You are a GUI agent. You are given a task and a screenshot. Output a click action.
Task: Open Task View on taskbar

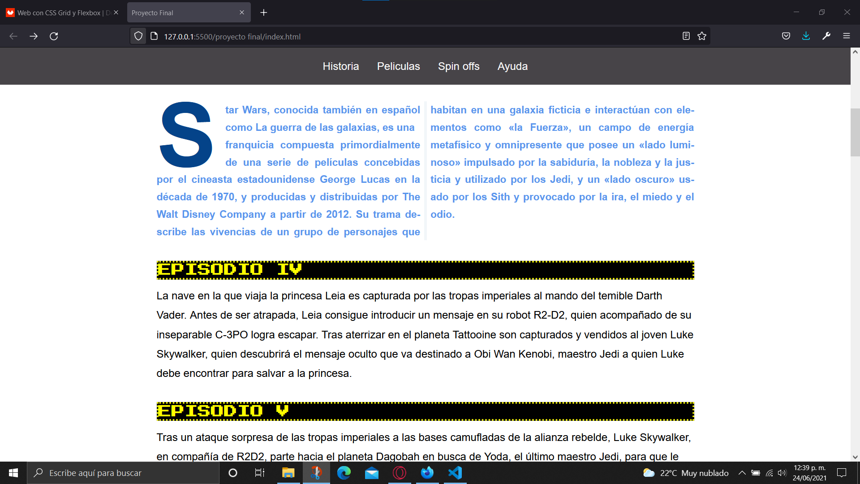[260, 473]
